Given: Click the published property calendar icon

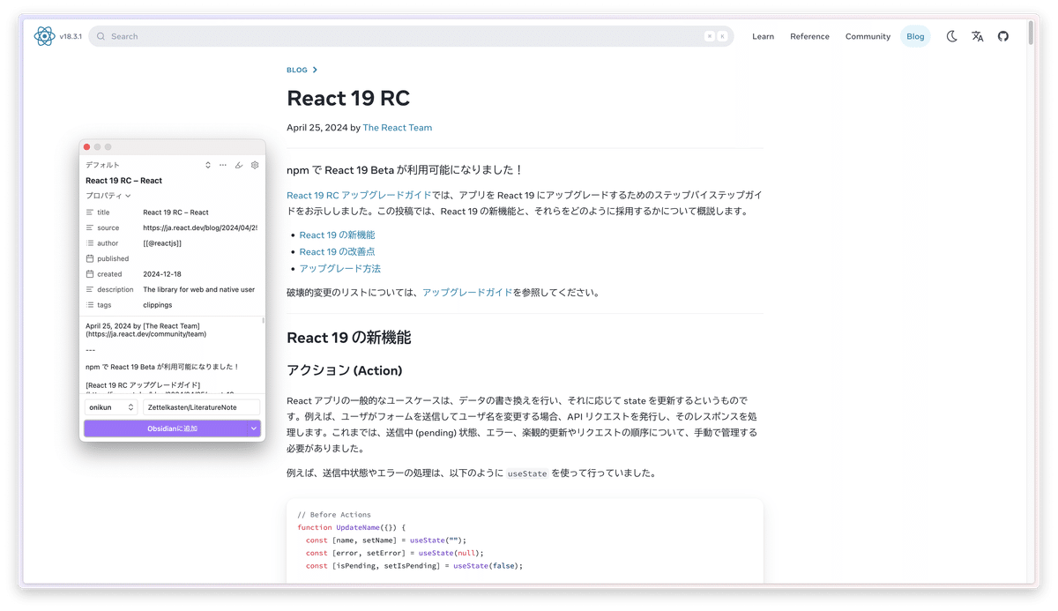Looking at the screenshot, I should pos(90,258).
